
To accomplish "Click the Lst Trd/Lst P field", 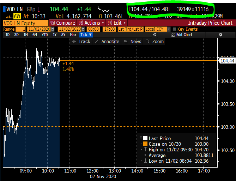I will (131, 29).
